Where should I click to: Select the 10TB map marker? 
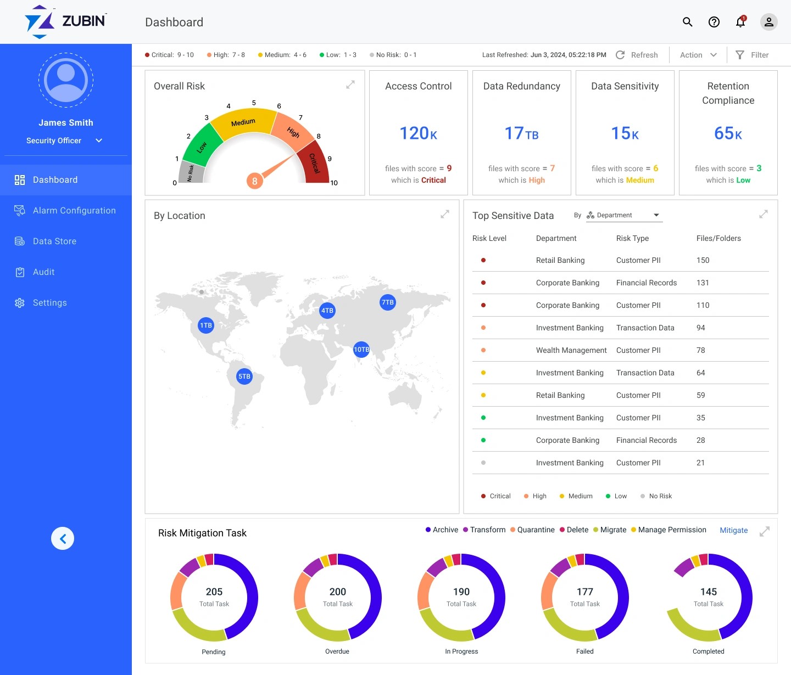click(x=361, y=350)
